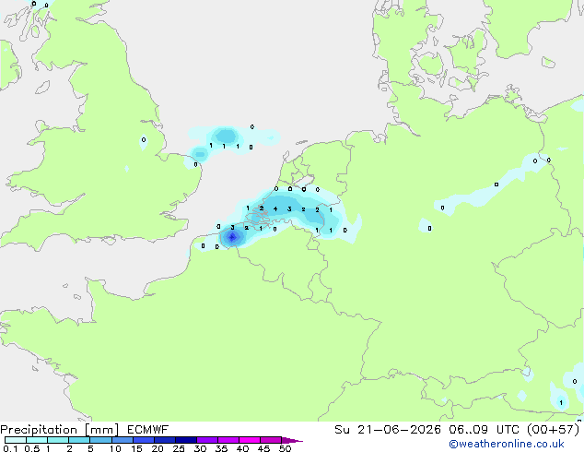584x452 pixels.
Task: Click the '0.5' legend scale label
Action: pos(32,448)
